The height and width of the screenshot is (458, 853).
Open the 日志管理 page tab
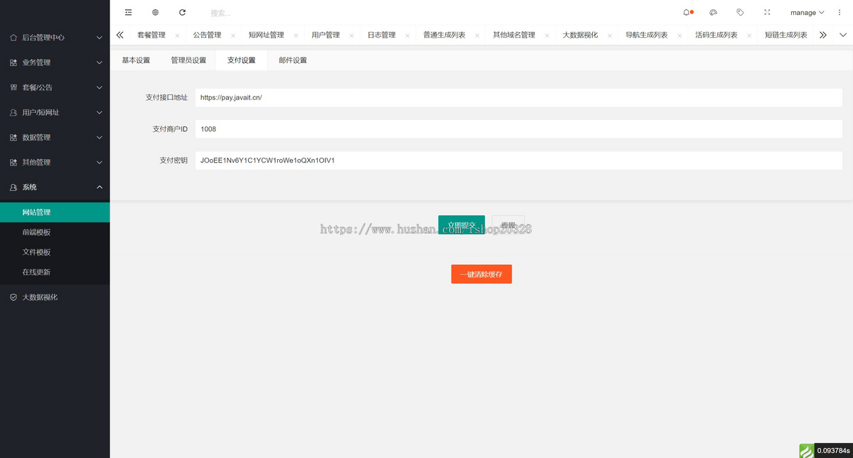click(x=381, y=35)
